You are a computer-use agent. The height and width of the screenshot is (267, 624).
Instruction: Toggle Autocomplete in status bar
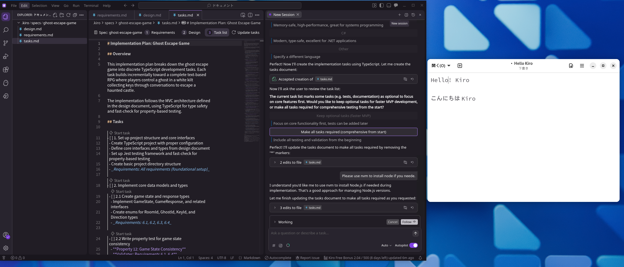[278, 258]
